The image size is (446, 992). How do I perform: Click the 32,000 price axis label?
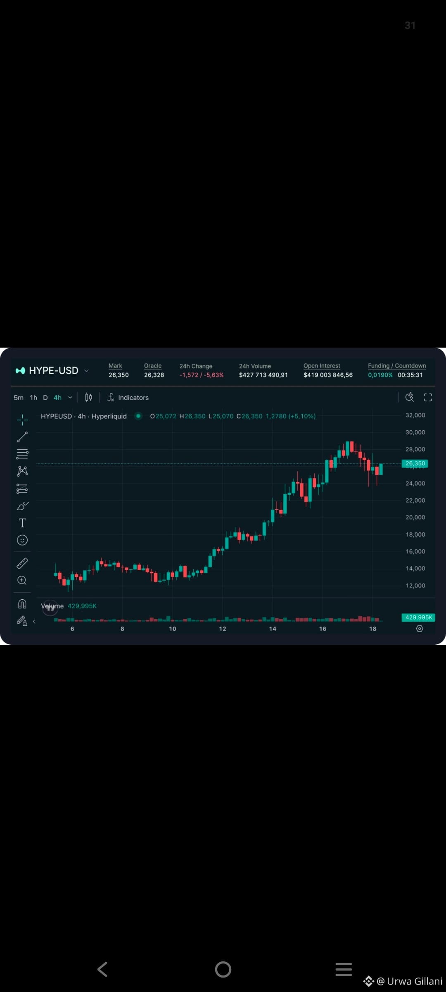point(415,415)
